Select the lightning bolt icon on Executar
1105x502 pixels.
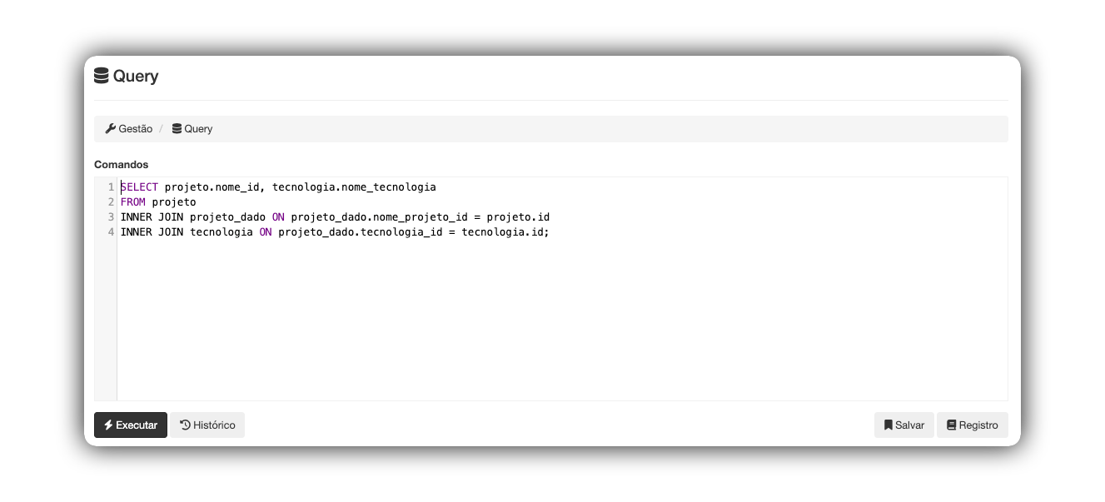[107, 425]
